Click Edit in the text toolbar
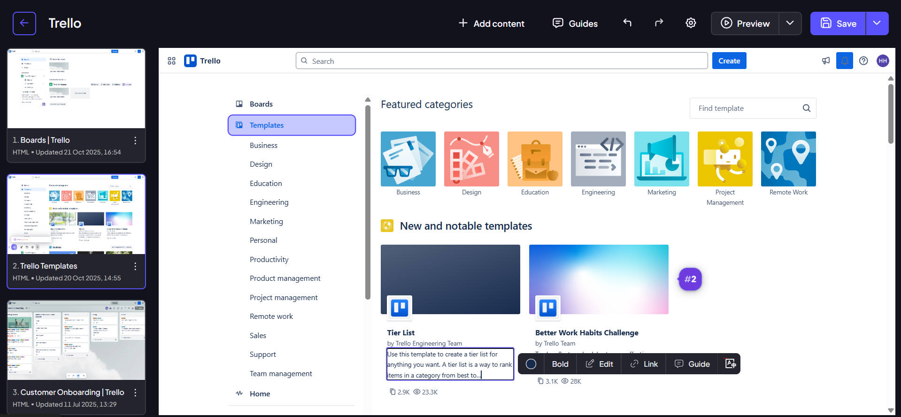901x417 pixels. [x=599, y=364]
